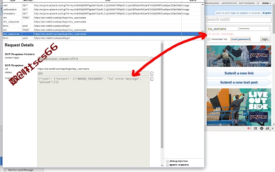Click Submit a new link button

tap(239, 73)
